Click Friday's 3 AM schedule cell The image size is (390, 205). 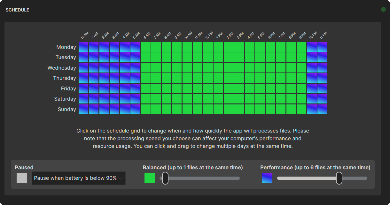[x=114, y=88]
